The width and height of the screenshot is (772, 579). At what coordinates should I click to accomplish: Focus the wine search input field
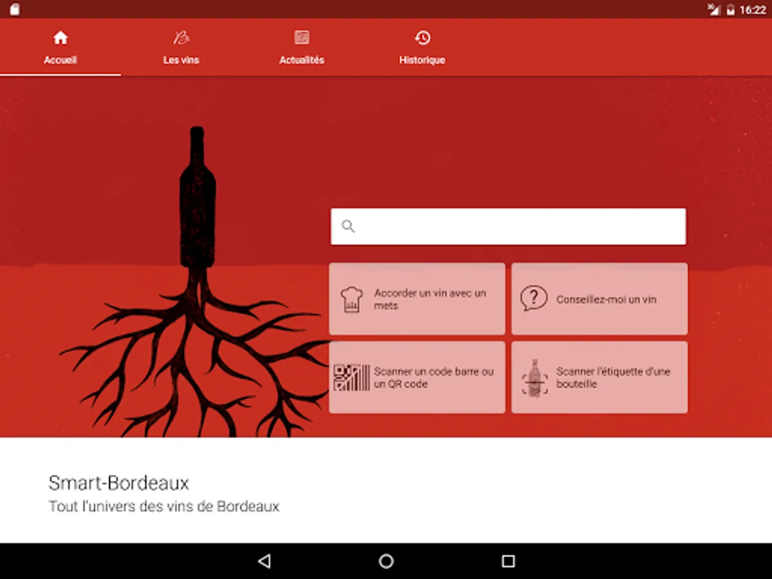[x=508, y=226]
